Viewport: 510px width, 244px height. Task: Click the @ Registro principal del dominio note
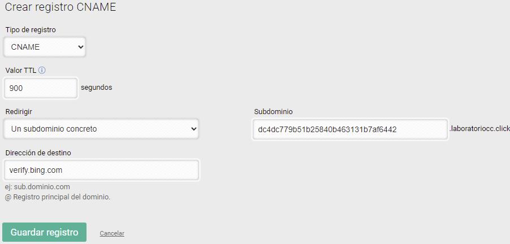click(x=58, y=197)
